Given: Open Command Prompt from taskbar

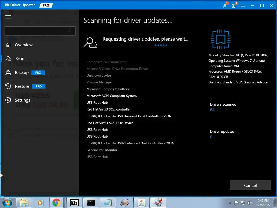Looking at the screenshot, I should [91, 203].
